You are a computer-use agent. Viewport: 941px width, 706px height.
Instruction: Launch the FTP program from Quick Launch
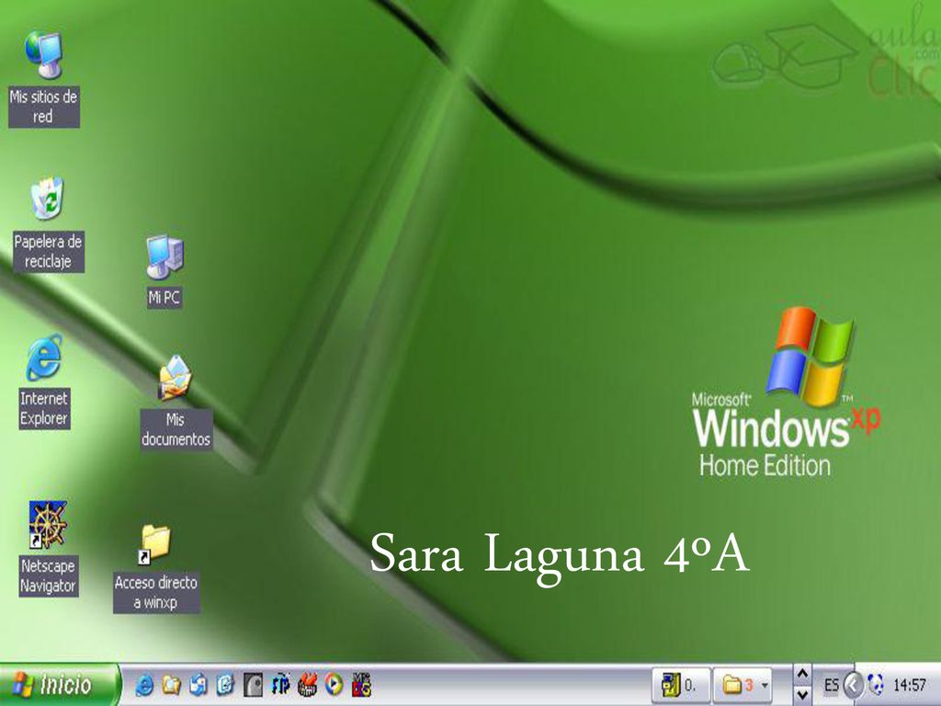pyautogui.click(x=280, y=685)
